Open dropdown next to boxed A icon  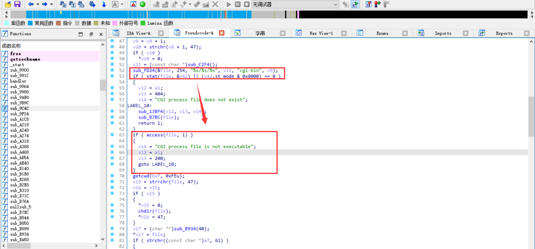pos(121,4)
